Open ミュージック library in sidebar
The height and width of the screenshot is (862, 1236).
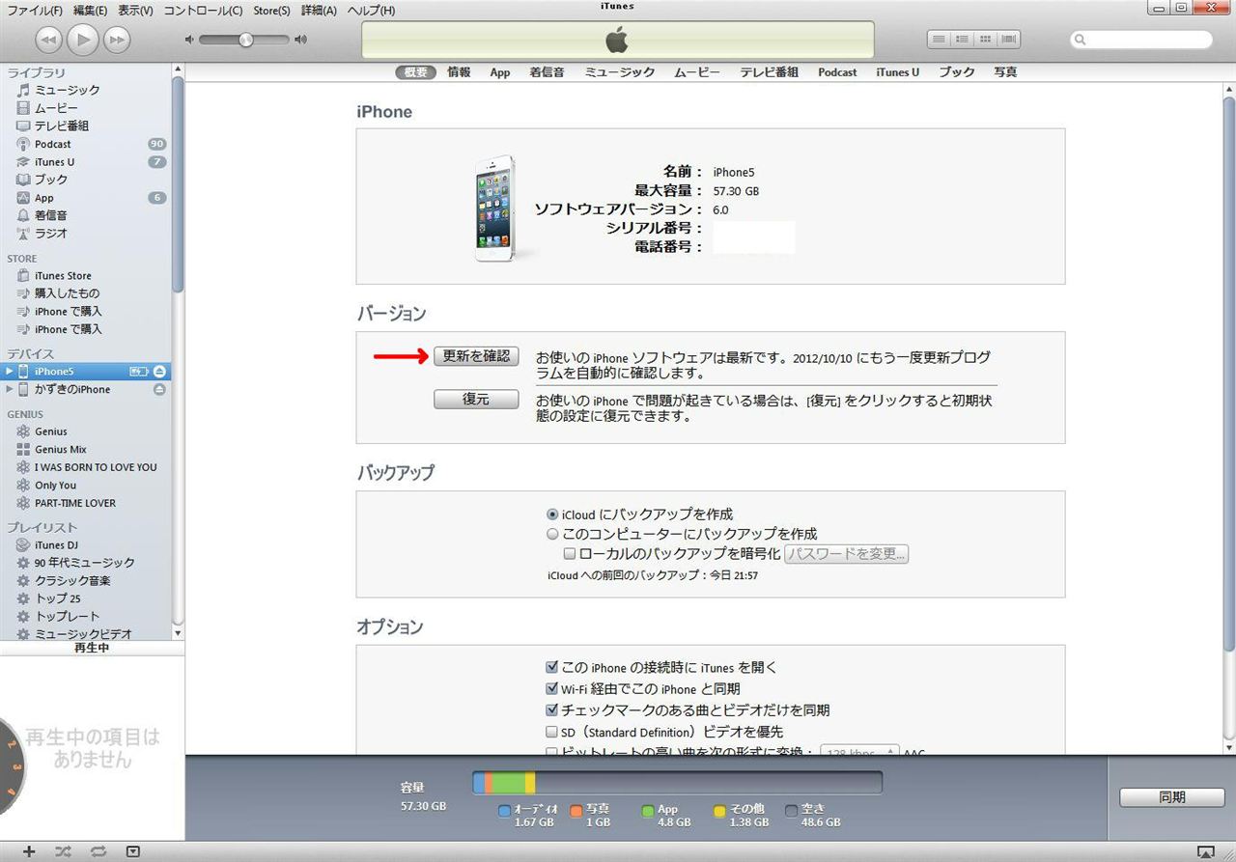67,90
